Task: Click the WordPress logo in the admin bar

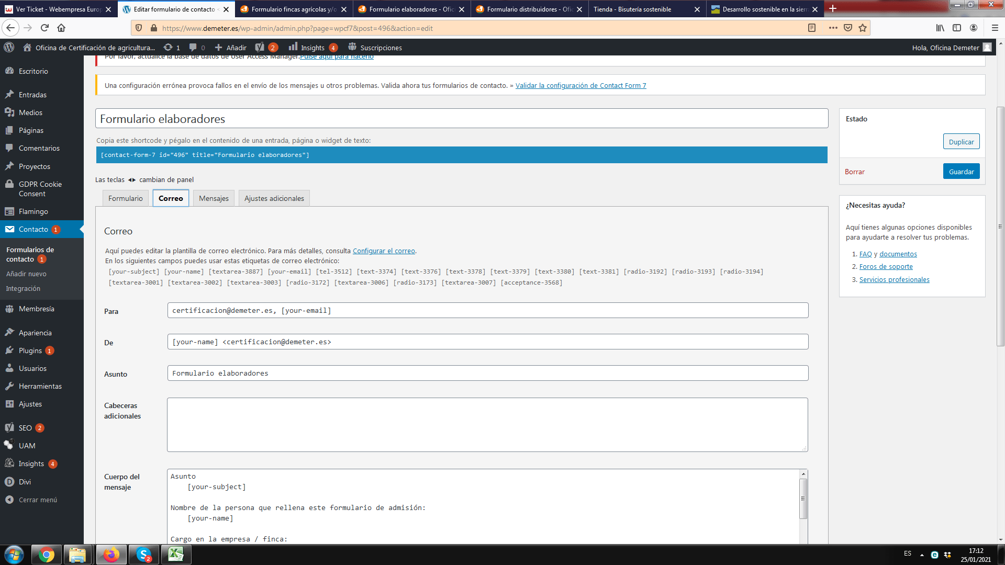Action: [x=9, y=47]
